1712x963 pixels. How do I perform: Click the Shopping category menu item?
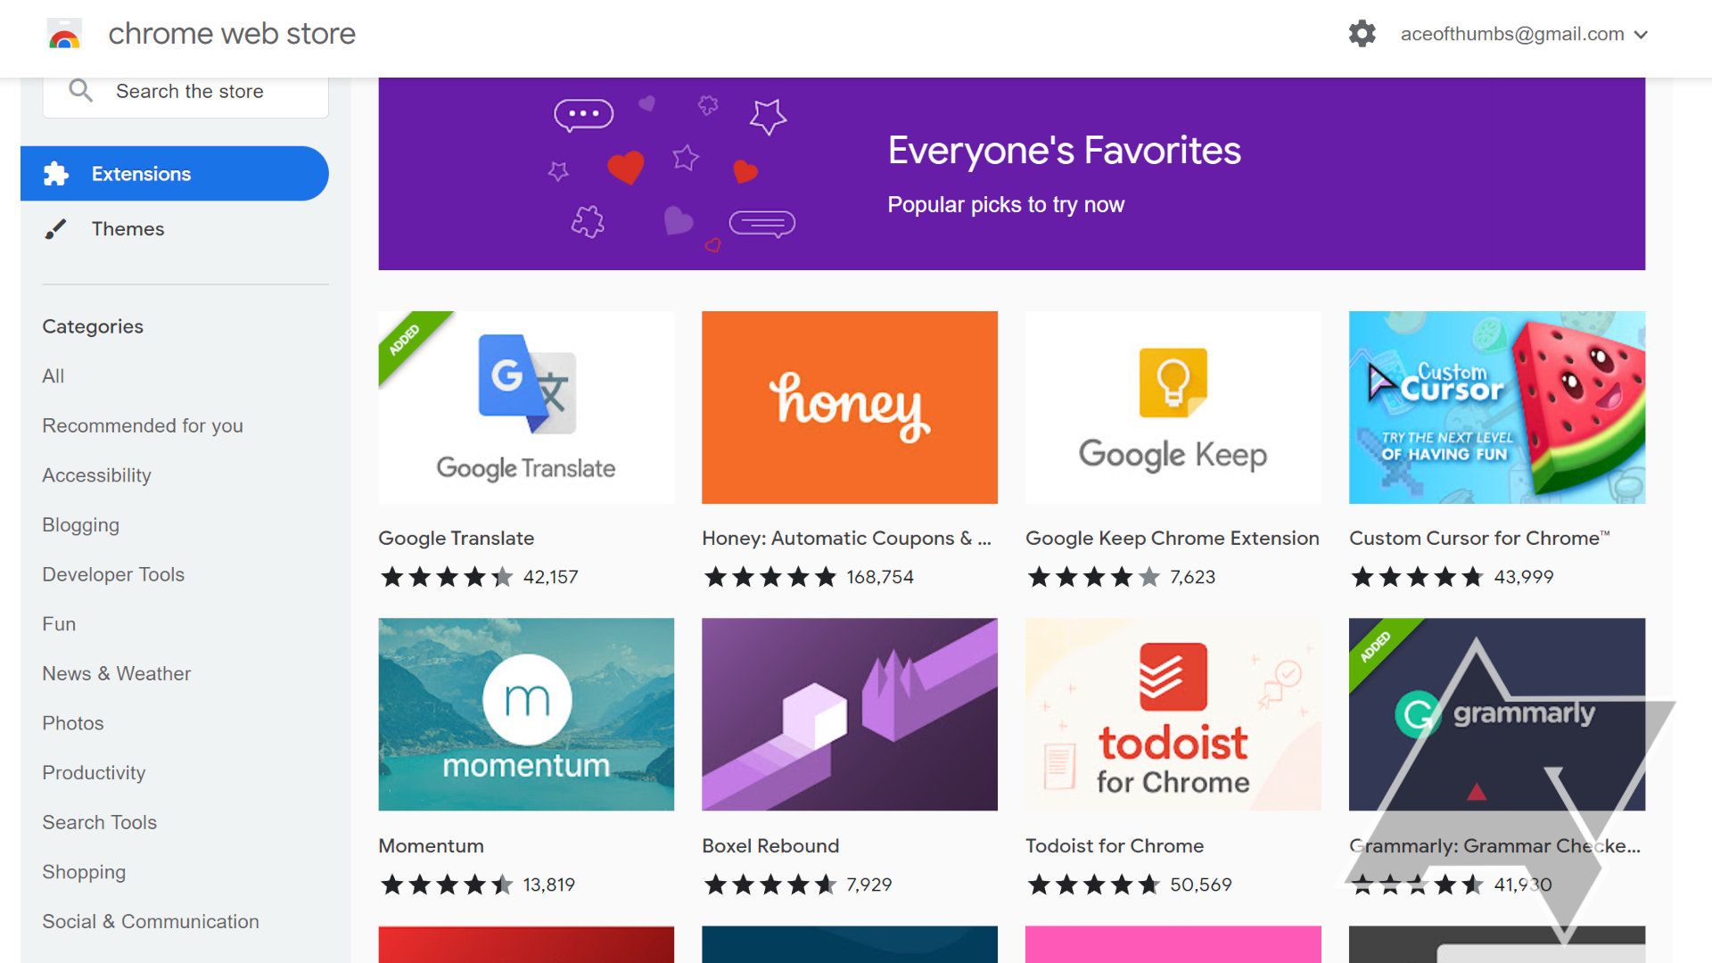click(84, 871)
